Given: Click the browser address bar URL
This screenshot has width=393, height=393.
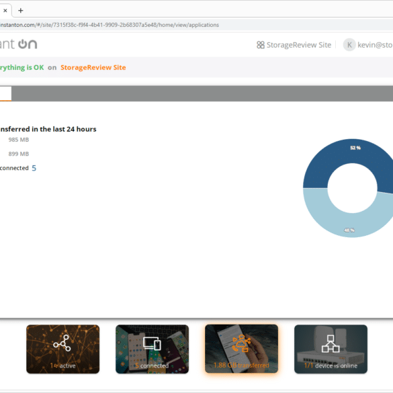Looking at the screenshot, I should click(x=110, y=25).
